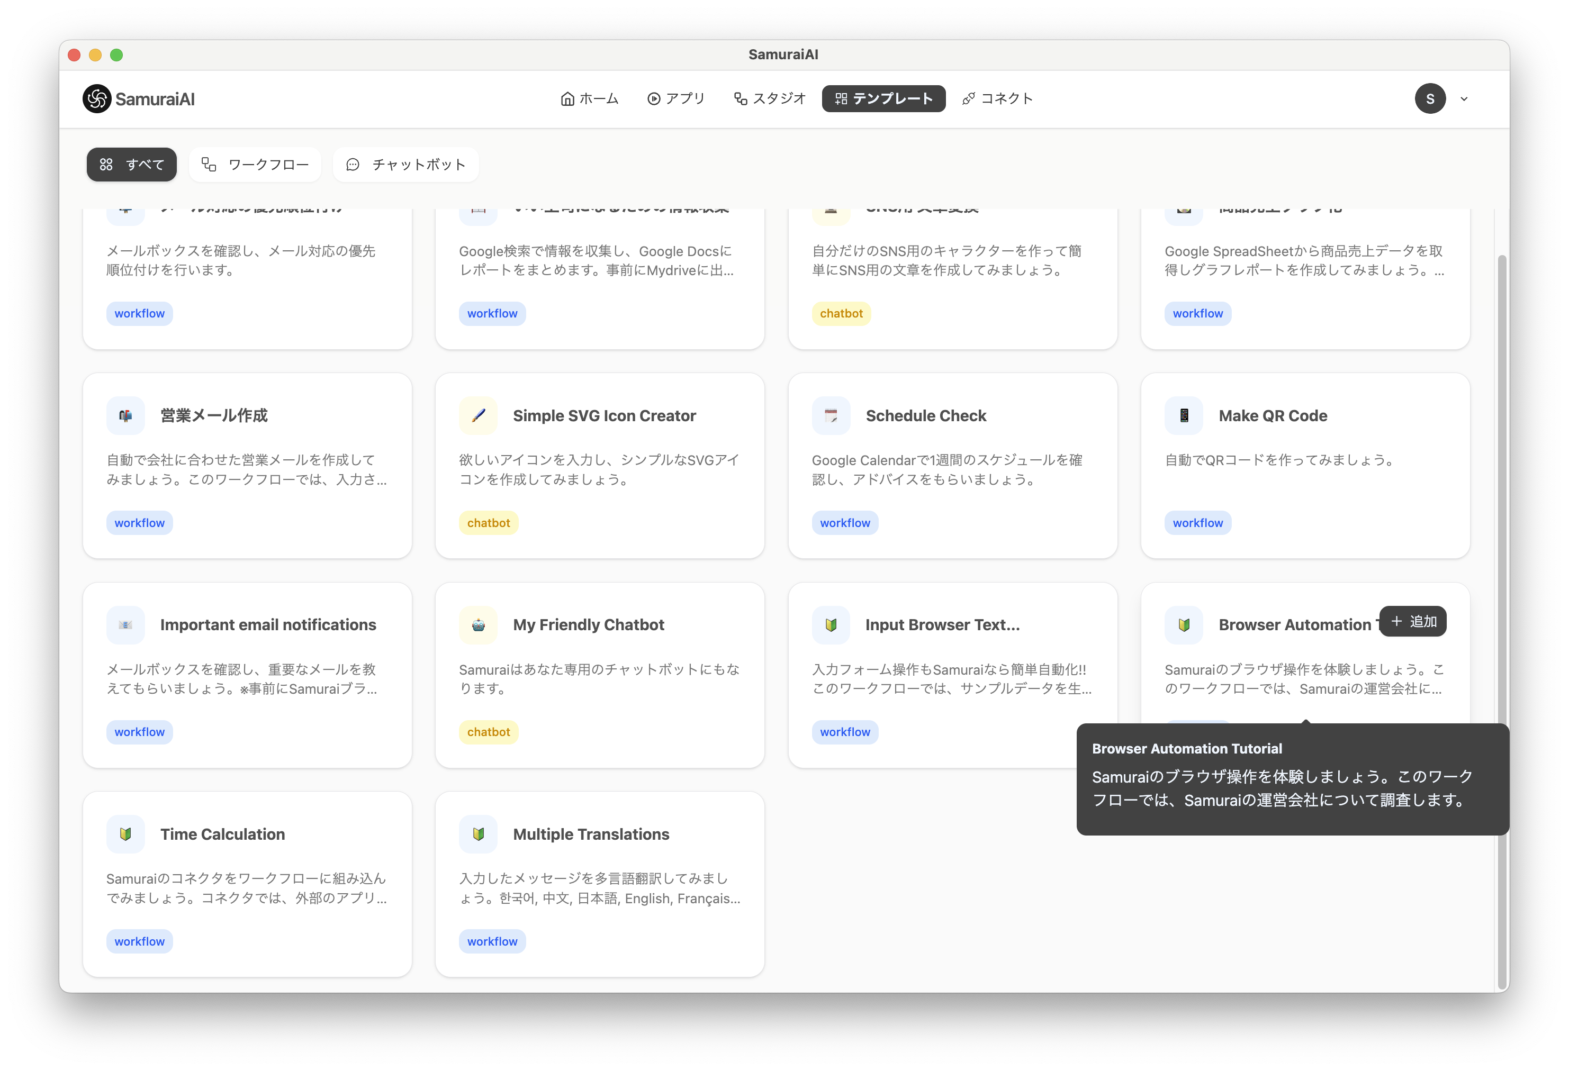
Task: Open the Schedule Check template title
Action: pos(926,416)
